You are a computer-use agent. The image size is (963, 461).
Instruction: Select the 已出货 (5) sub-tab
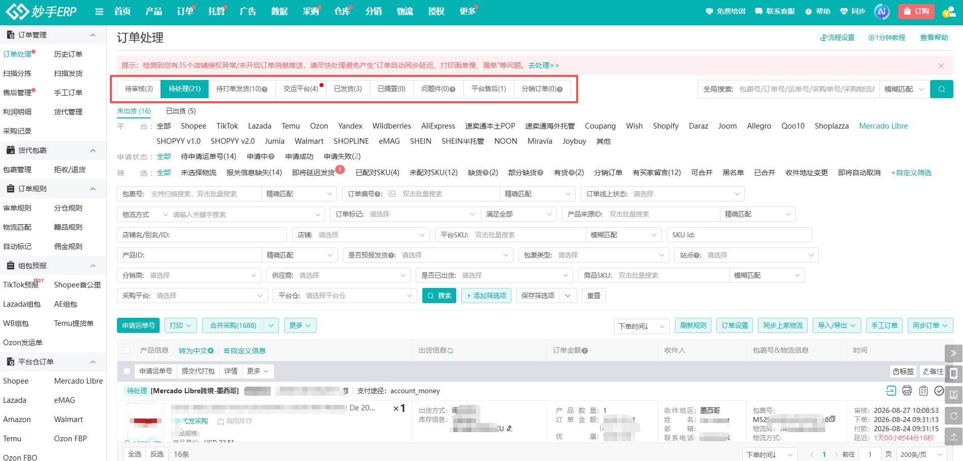(x=181, y=111)
